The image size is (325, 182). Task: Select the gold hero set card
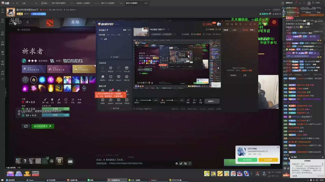click(84, 69)
